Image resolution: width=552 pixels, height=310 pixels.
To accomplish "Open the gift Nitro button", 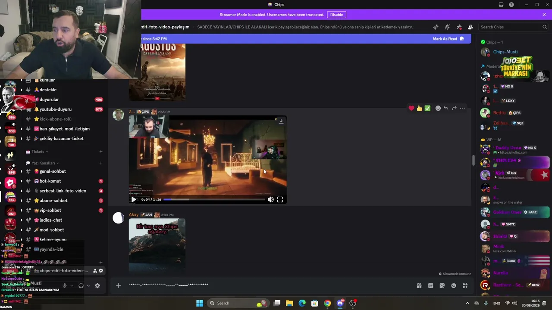I will [419, 285].
